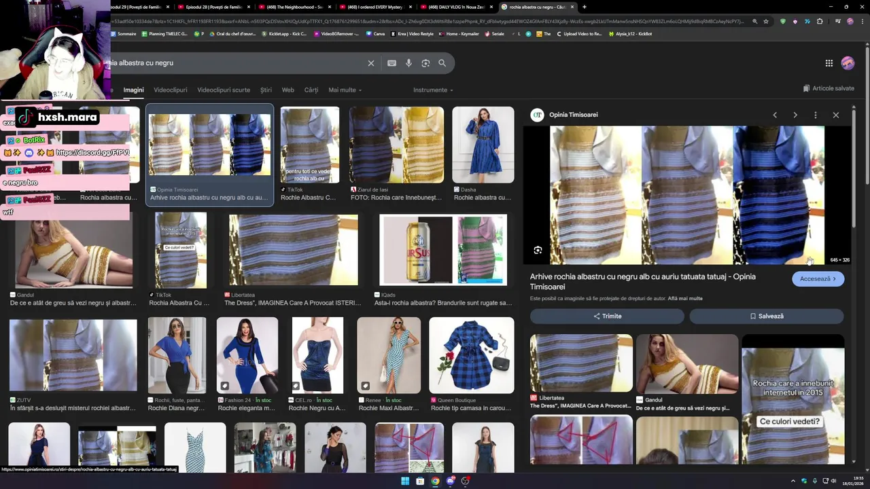
Task: Open the Google apps grid
Action: 829,63
